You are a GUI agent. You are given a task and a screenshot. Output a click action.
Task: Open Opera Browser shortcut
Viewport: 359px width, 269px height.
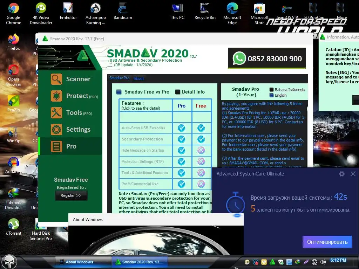click(x=14, y=76)
